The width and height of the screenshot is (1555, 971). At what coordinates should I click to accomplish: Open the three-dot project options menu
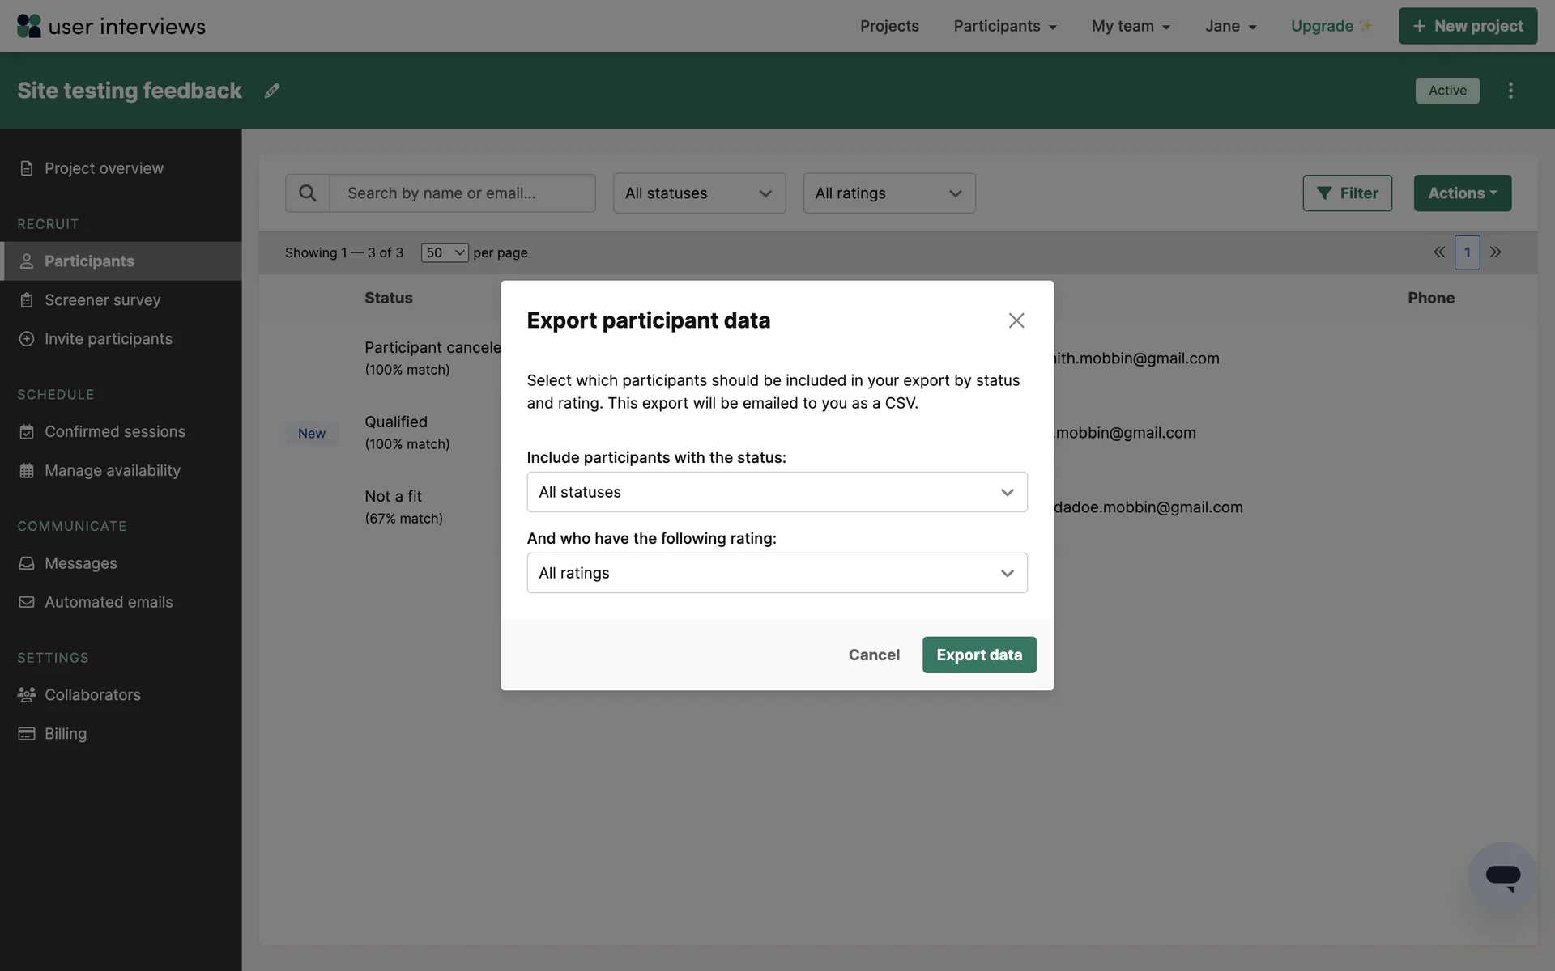[1510, 91]
